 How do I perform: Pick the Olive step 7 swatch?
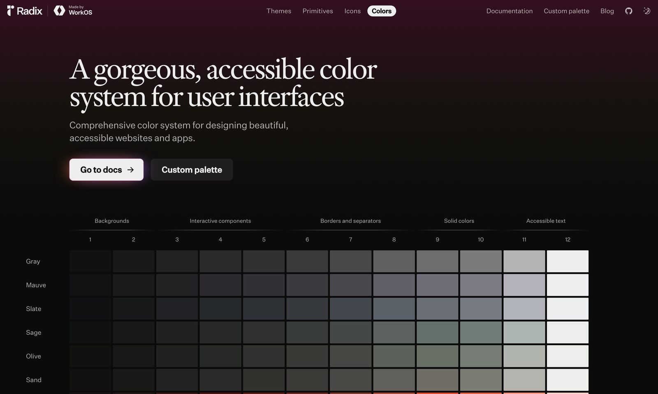click(350, 356)
